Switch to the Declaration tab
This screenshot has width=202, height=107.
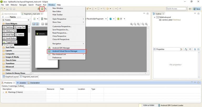[34, 83]
